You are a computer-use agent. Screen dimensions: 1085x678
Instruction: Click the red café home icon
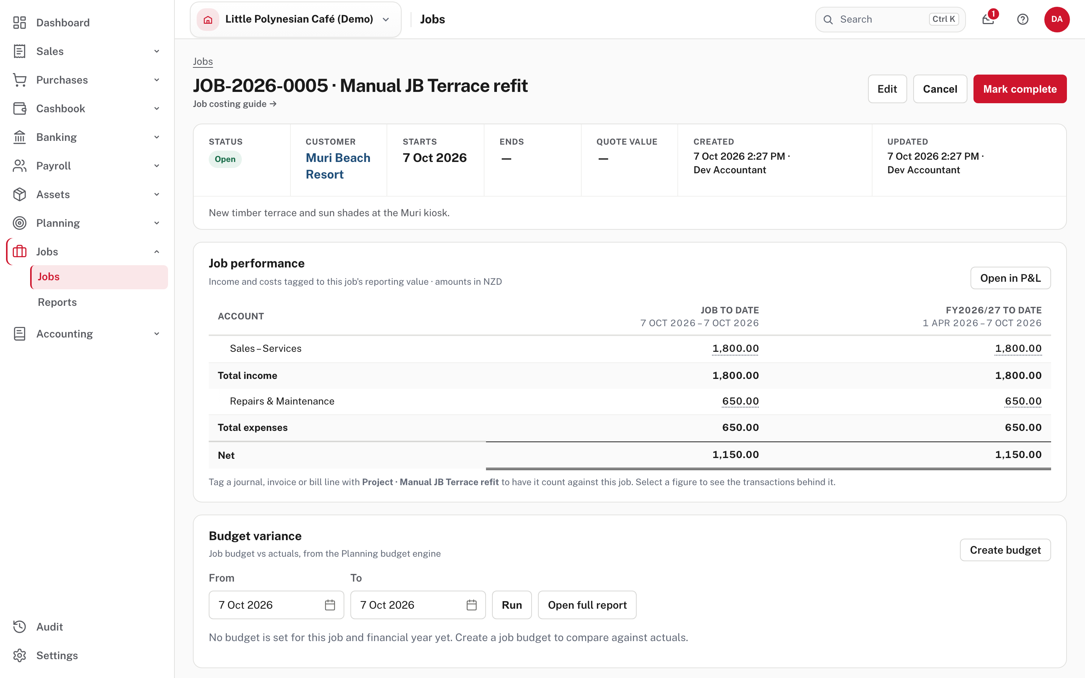click(208, 19)
